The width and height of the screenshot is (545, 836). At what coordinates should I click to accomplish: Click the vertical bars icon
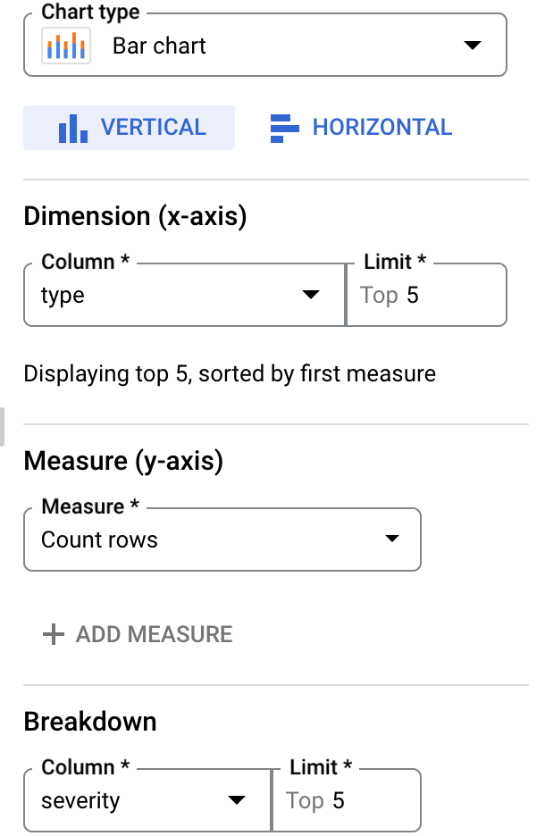tap(73, 129)
